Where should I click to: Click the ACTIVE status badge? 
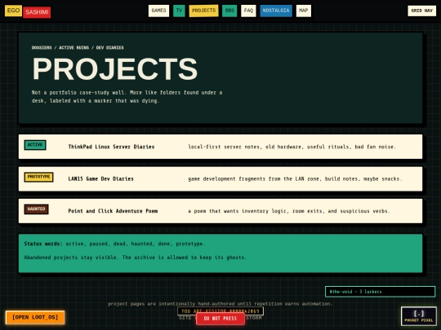[x=35, y=145]
